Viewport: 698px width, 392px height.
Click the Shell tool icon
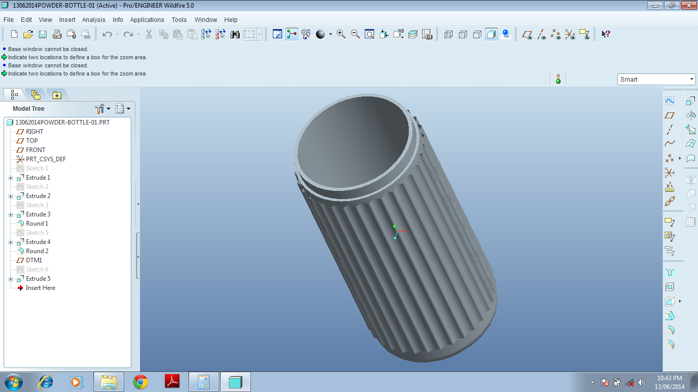point(669,287)
